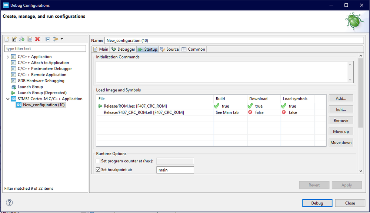Click the New launch configuration icon

[7, 39]
